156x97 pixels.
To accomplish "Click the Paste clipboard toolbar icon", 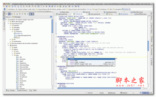I will (24, 6).
